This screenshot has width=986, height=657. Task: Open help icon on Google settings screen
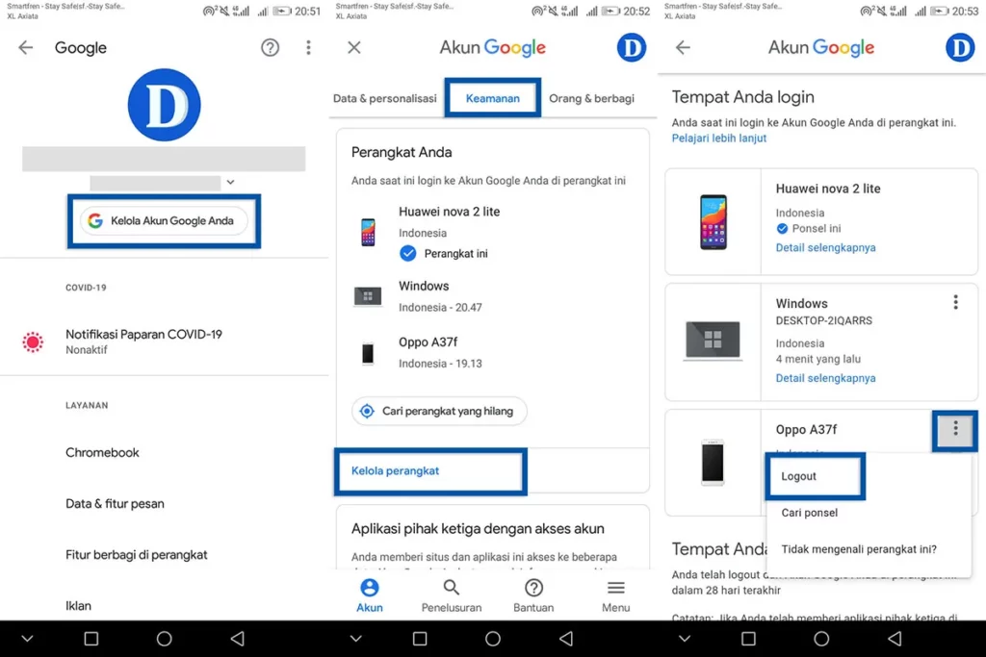[270, 48]
